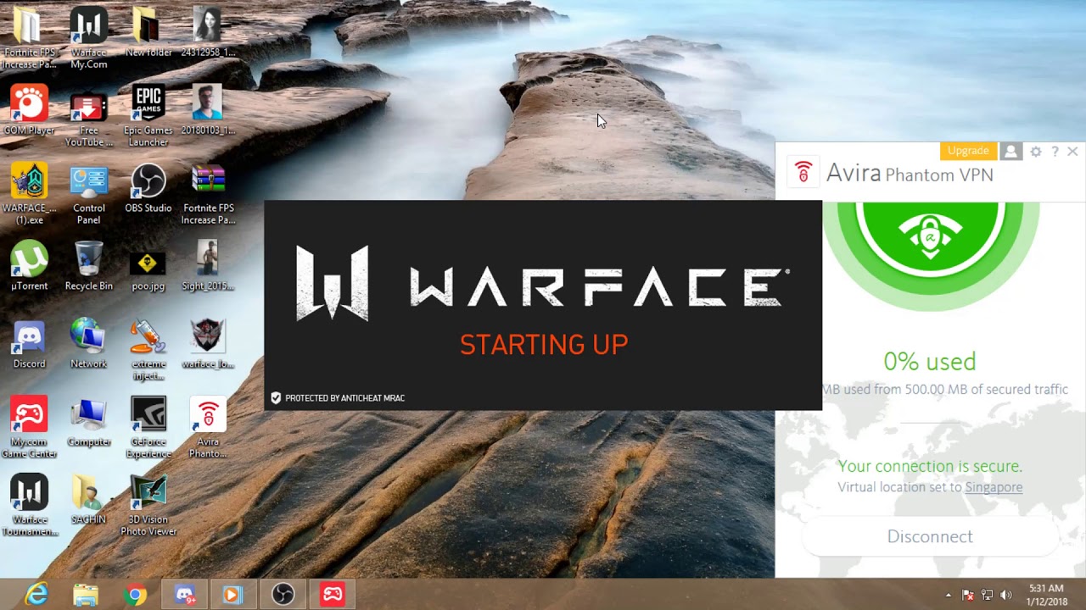Switch to OBS Studio in the taskbar
1086x610 pixels.
283,595
